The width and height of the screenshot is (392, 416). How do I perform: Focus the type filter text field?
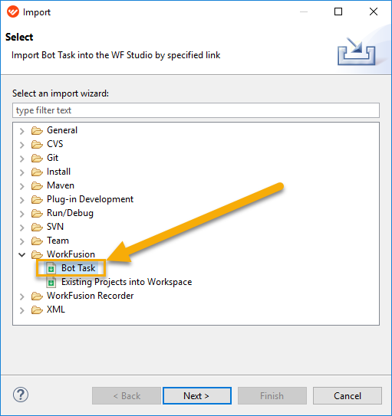[x=196, y=110]
